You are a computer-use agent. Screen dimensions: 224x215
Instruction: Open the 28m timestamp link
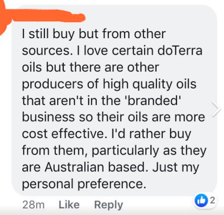pos(34,205)
